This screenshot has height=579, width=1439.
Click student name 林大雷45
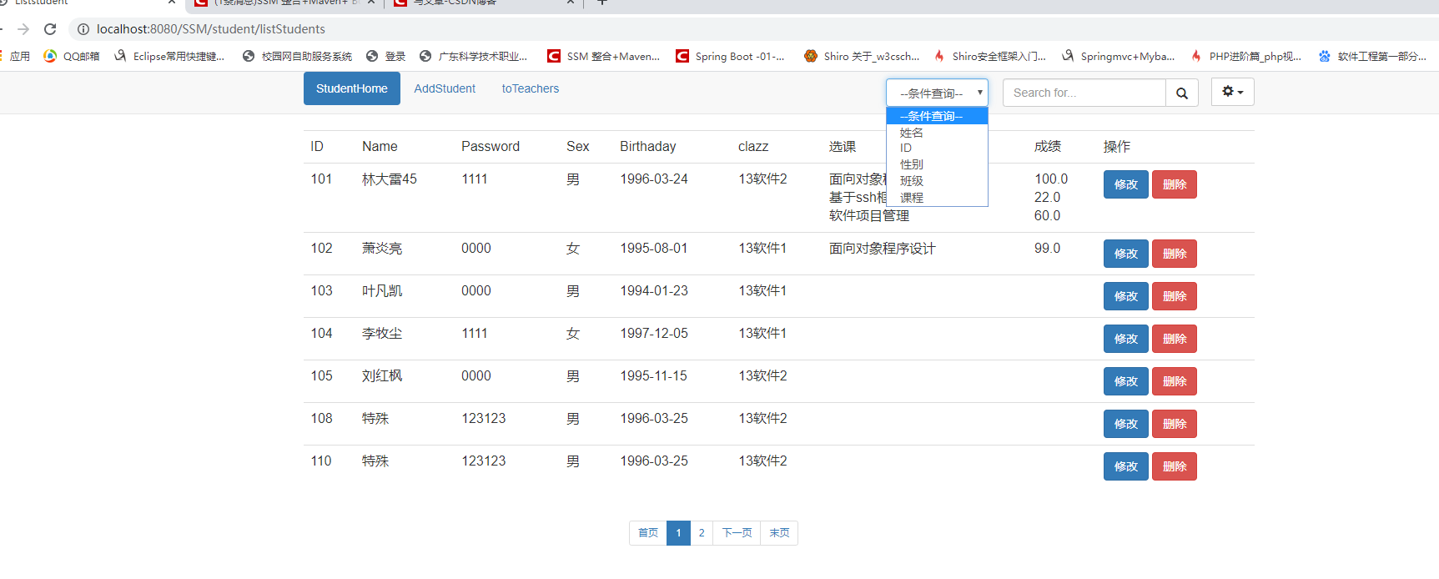coord(390,179)
